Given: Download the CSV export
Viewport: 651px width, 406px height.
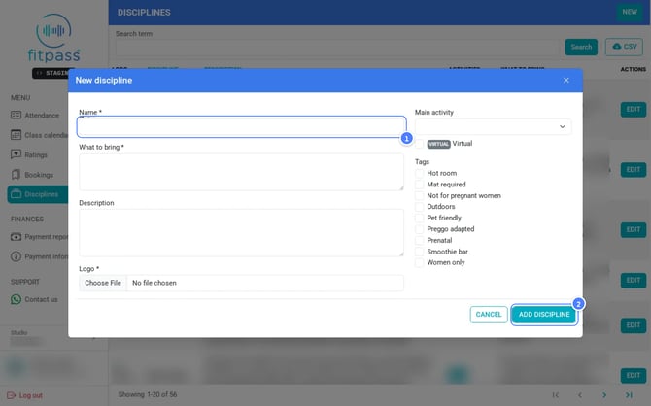Looking at the screenshot, I should point(624,47).
